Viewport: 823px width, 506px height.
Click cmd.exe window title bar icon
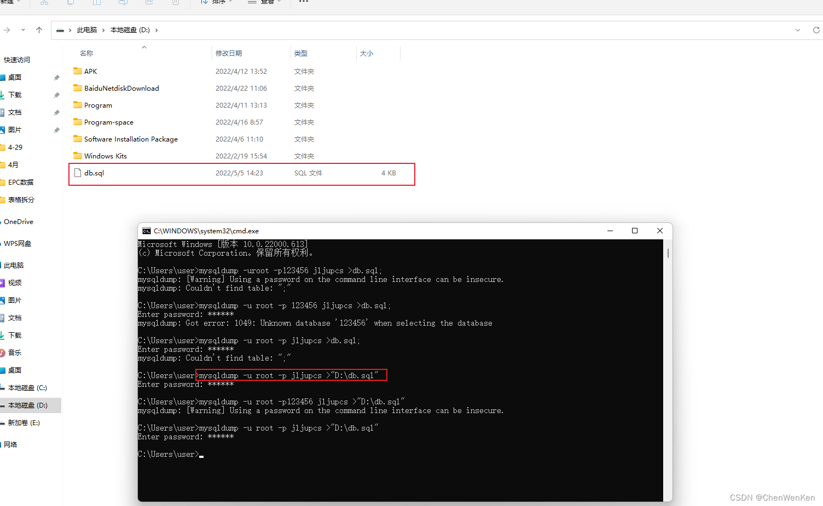pyautogui.click(x=147, y=231)
